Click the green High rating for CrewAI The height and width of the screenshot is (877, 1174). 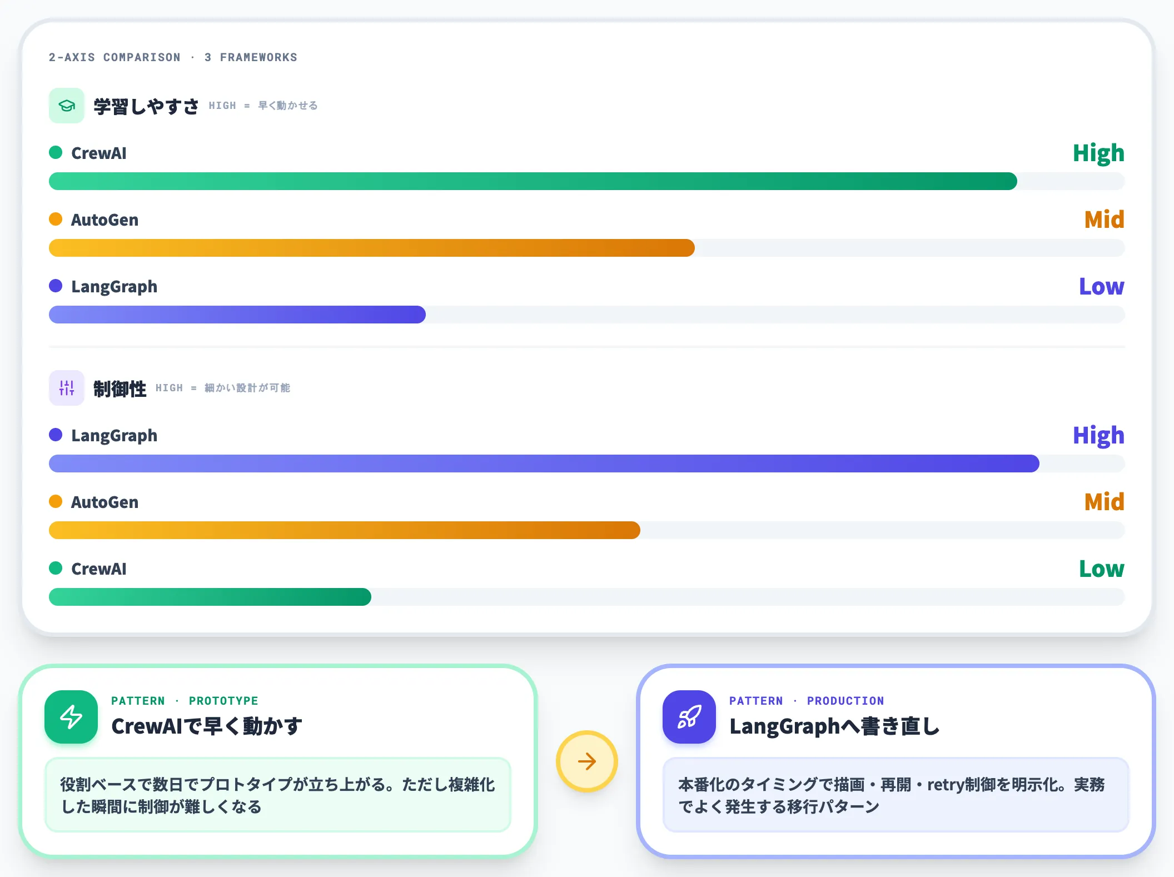point(1098,153)
